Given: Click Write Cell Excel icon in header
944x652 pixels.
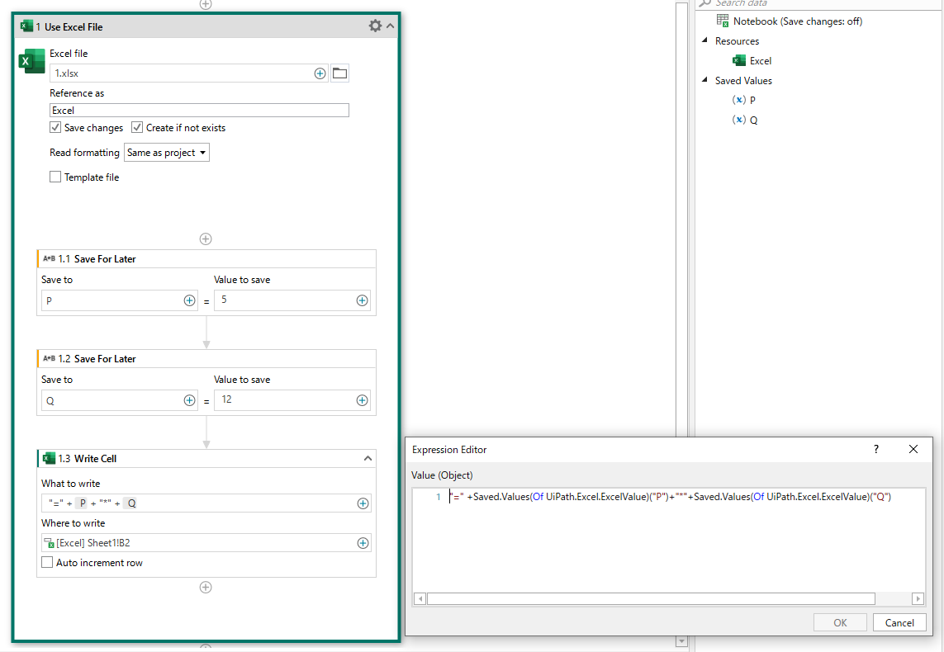Looking at the screenshot, I should [48, 458].
